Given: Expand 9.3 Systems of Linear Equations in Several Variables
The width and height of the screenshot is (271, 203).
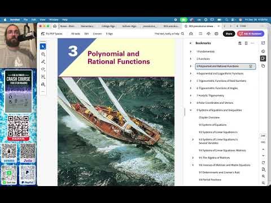Looking at the screenshot, I should (x=193, y=139).
